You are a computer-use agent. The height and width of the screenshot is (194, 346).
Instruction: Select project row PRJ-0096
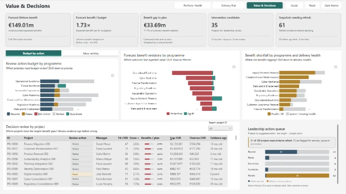(x=117, y=159)
